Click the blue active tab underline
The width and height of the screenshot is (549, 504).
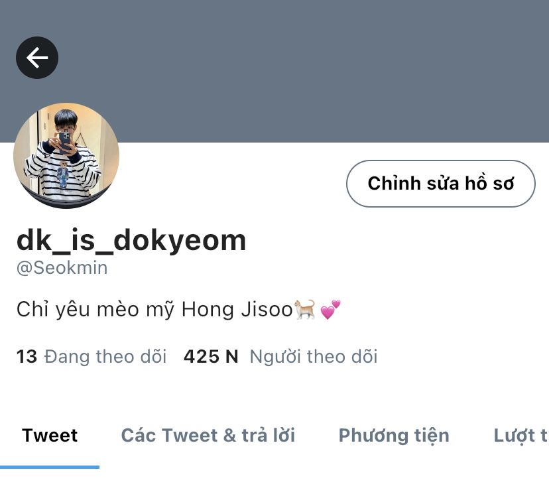click(x=50, y=467)
